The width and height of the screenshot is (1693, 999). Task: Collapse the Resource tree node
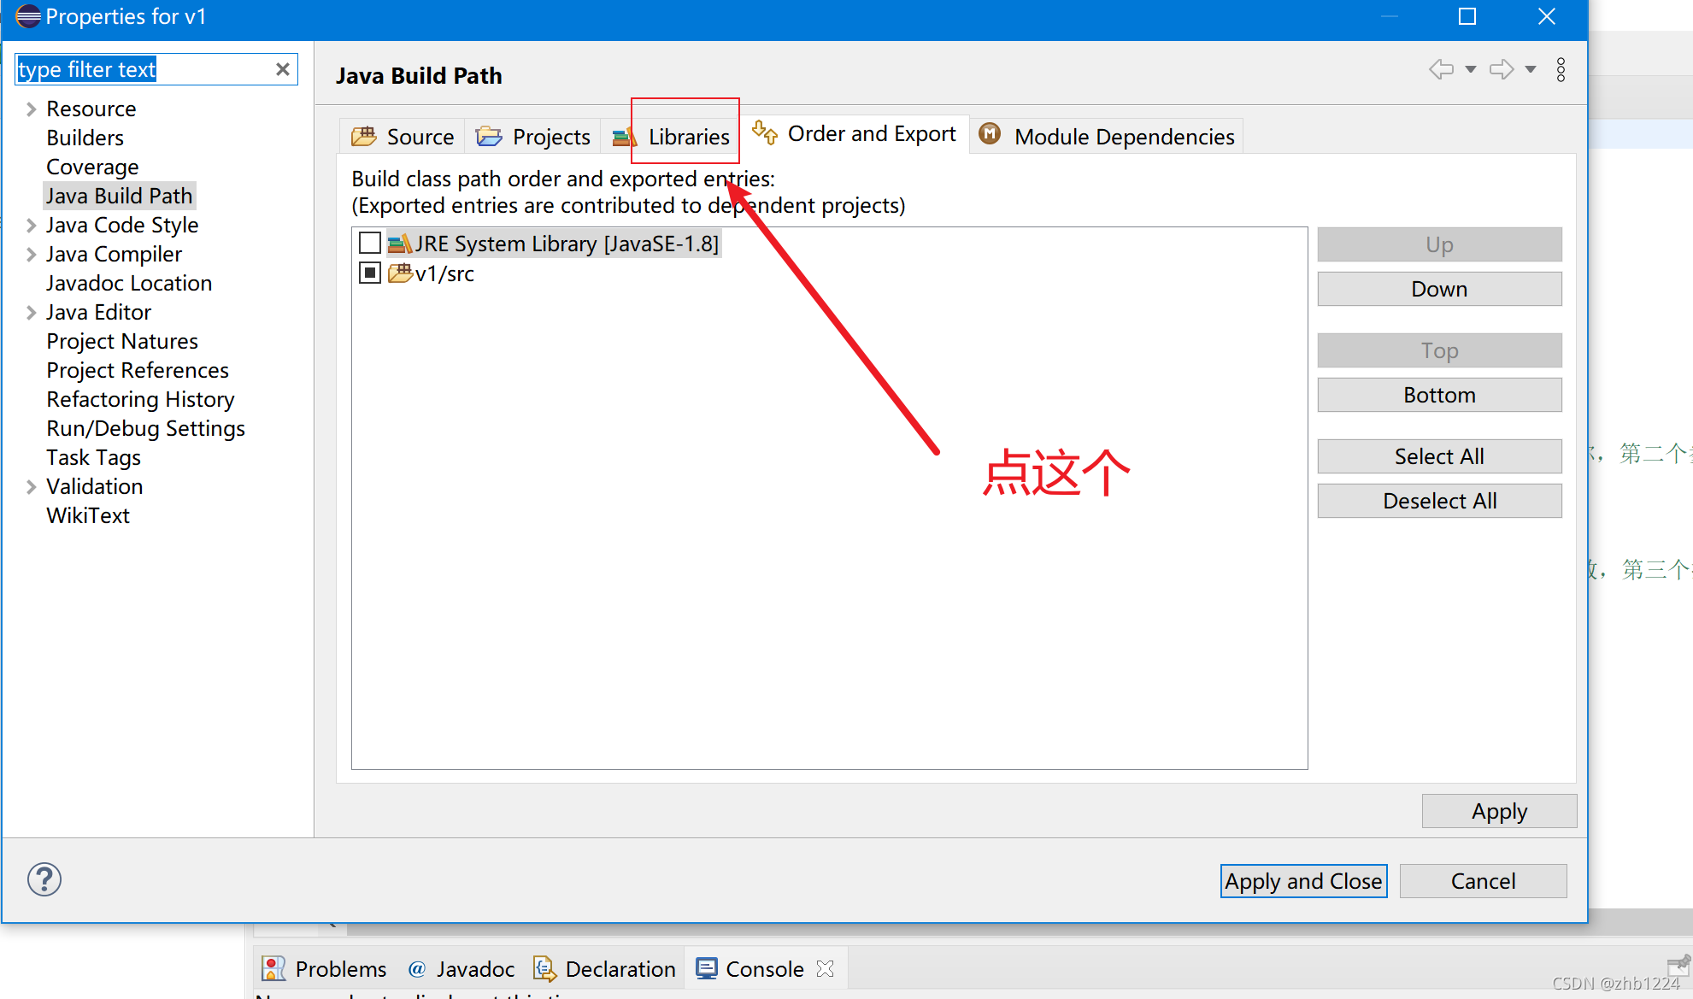coord(31,109)
